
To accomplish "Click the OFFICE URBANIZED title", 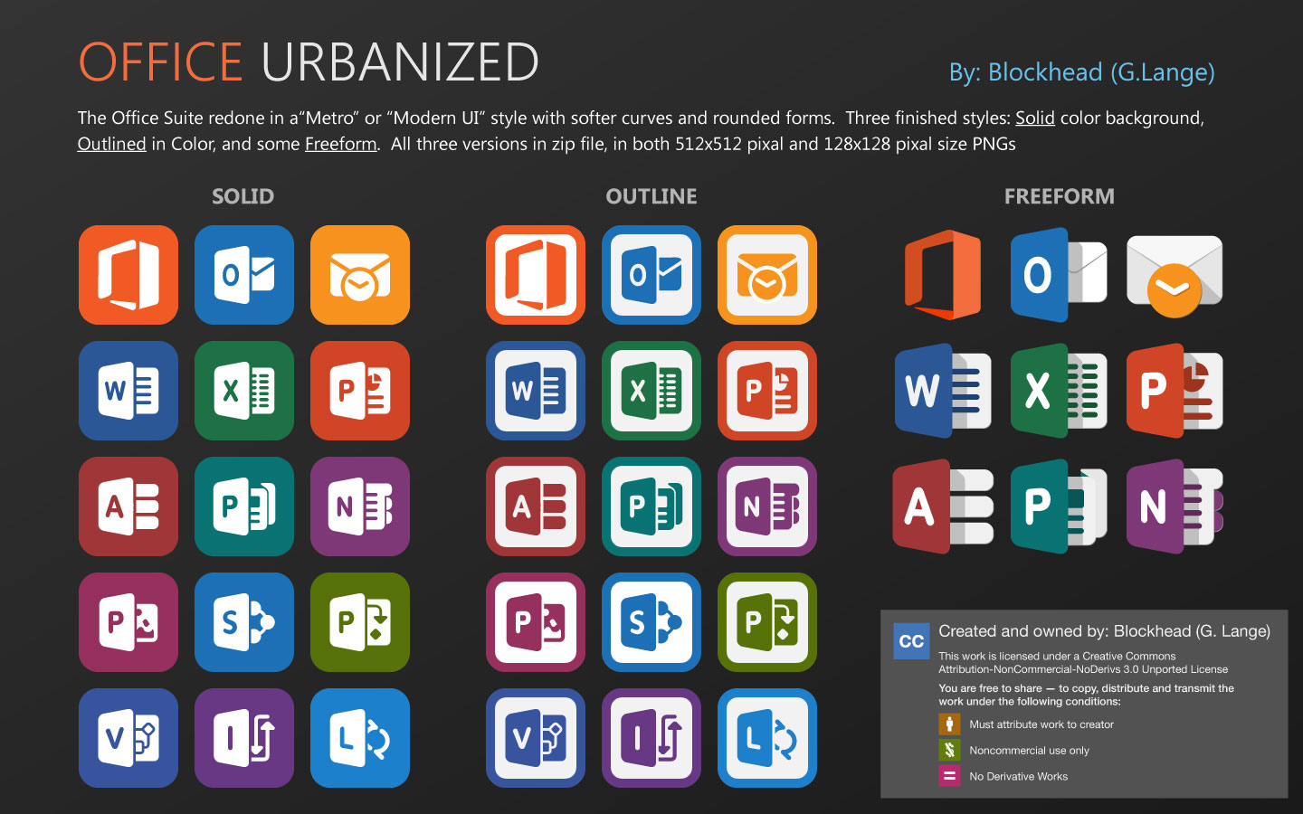I will click(x=309, y=62).
